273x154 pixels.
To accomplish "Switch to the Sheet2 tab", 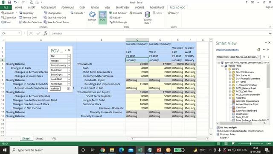I will pyautogui.click(x=39, y=139).
